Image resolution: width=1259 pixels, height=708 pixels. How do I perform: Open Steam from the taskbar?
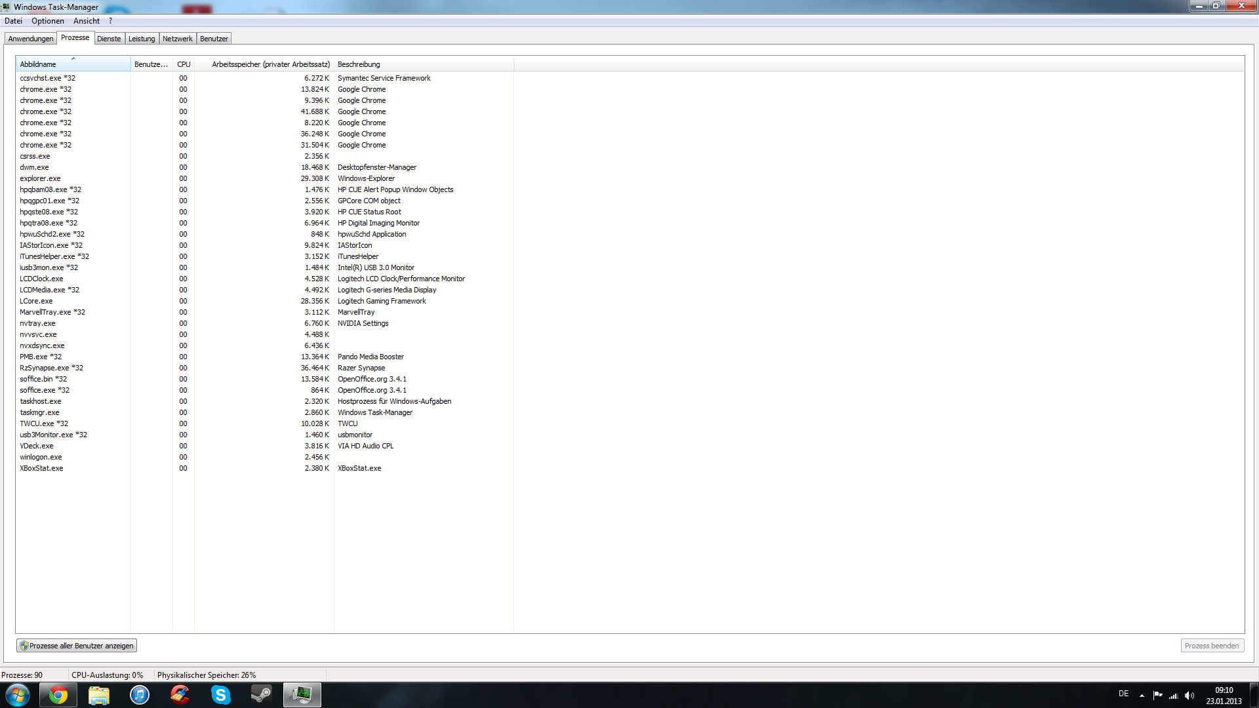point(262,695)
